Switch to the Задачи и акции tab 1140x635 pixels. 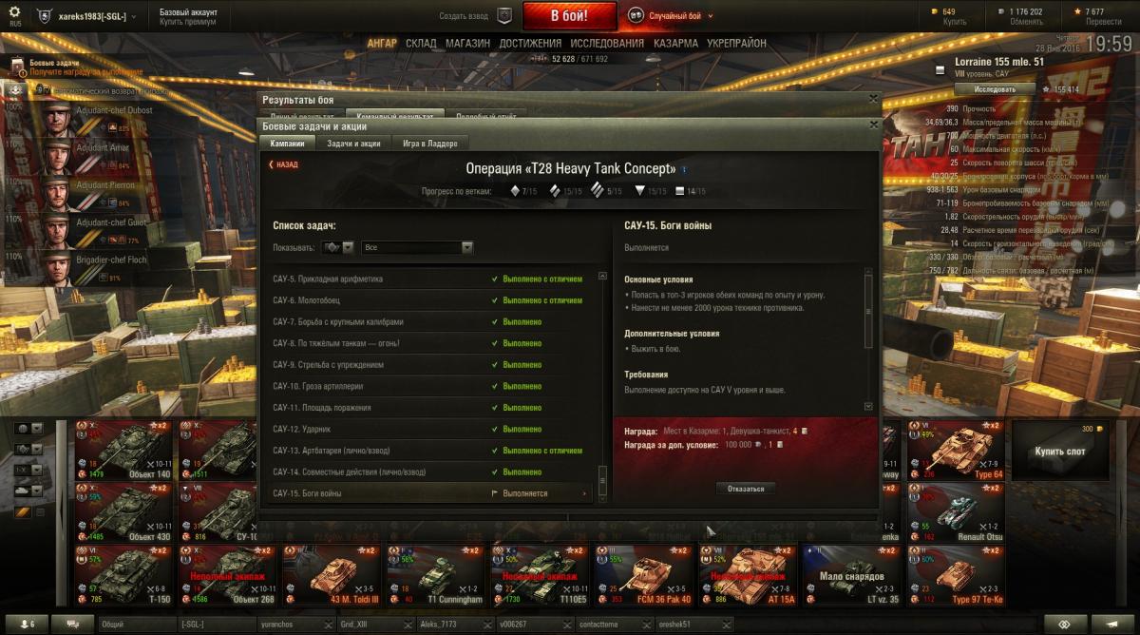click(x=353, y=144)
